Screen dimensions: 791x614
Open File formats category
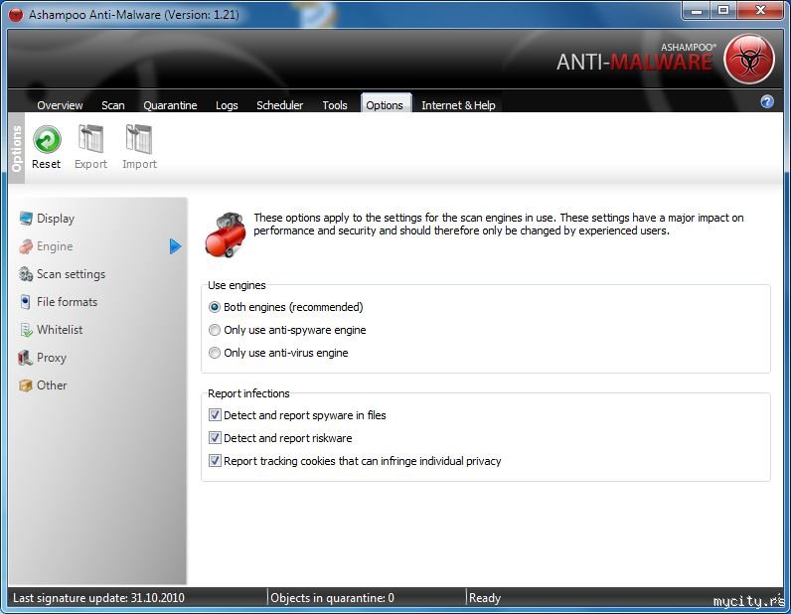tap(67, 302)
